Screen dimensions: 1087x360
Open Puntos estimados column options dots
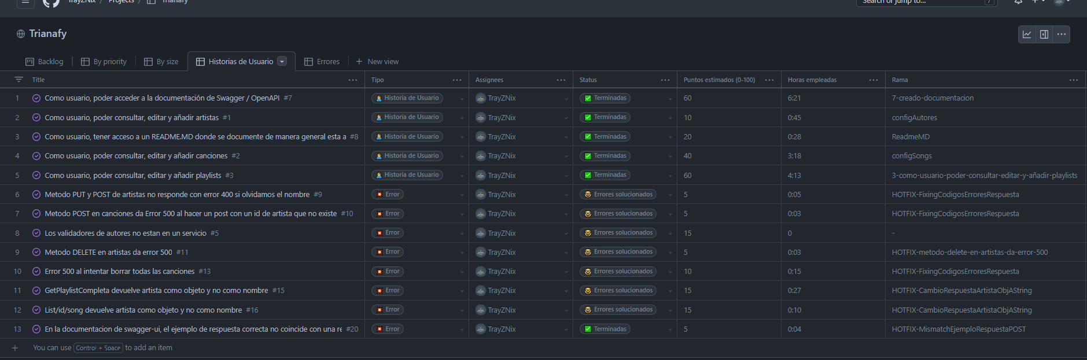coord(769,80)
